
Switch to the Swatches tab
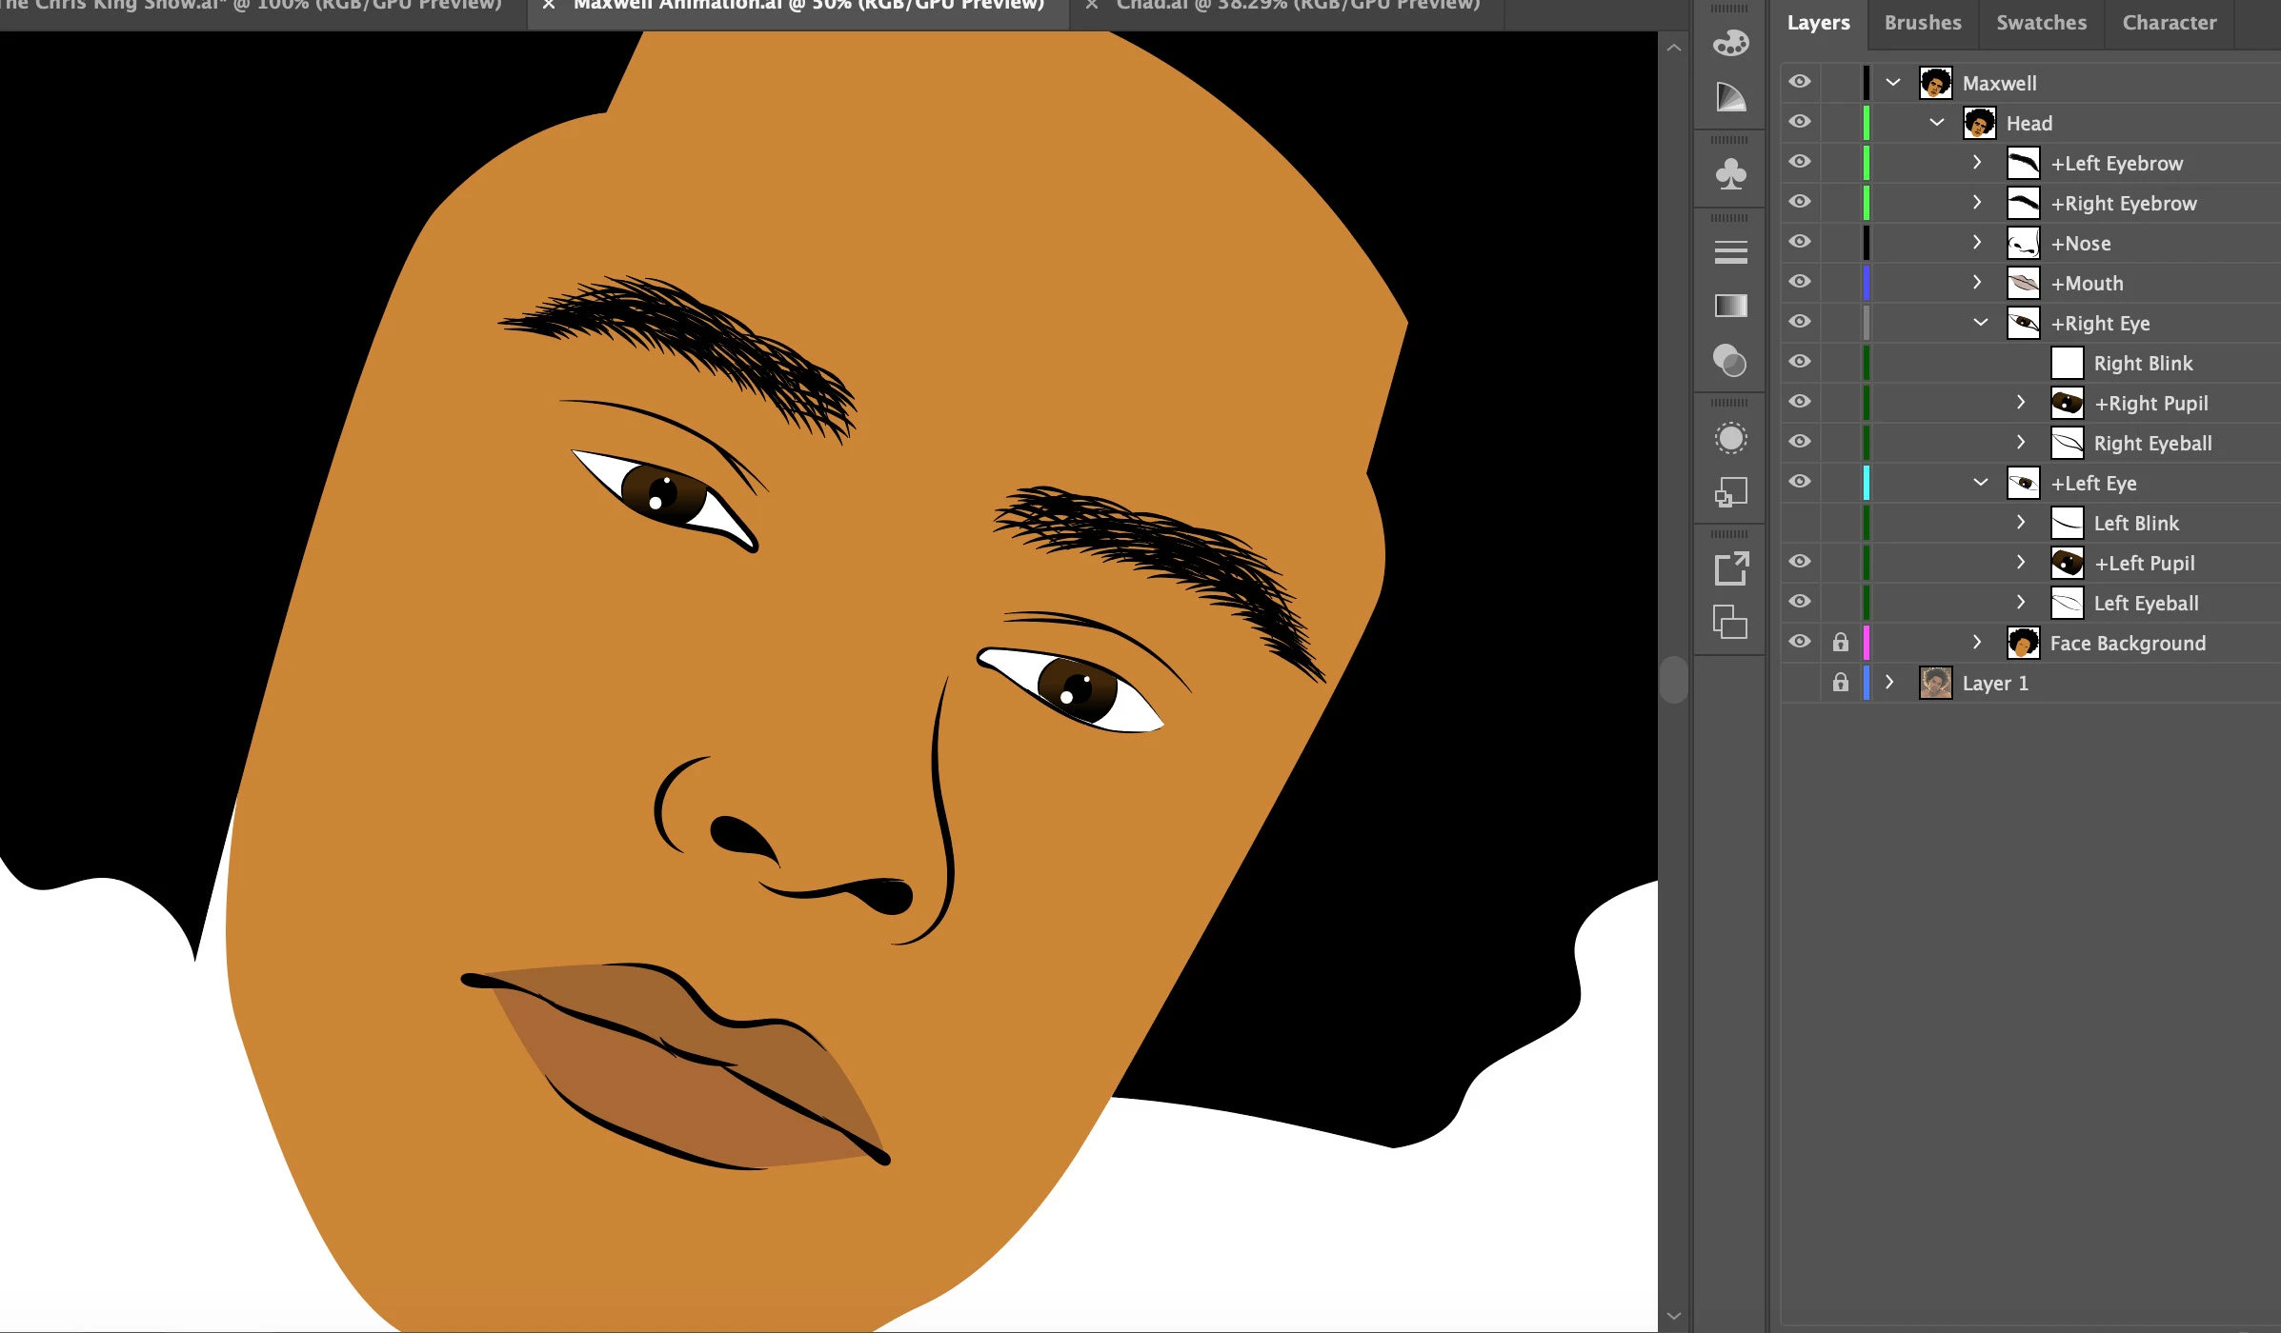(2041, 23)
